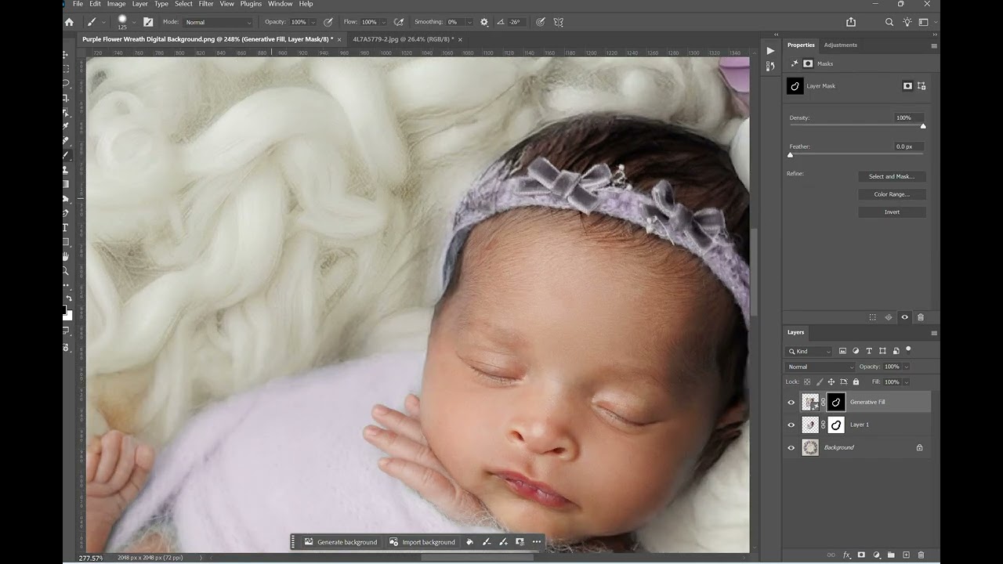Open the Opacity dropdown in options bar
This screenshot has width=1003, height=564.
point(313,22)
